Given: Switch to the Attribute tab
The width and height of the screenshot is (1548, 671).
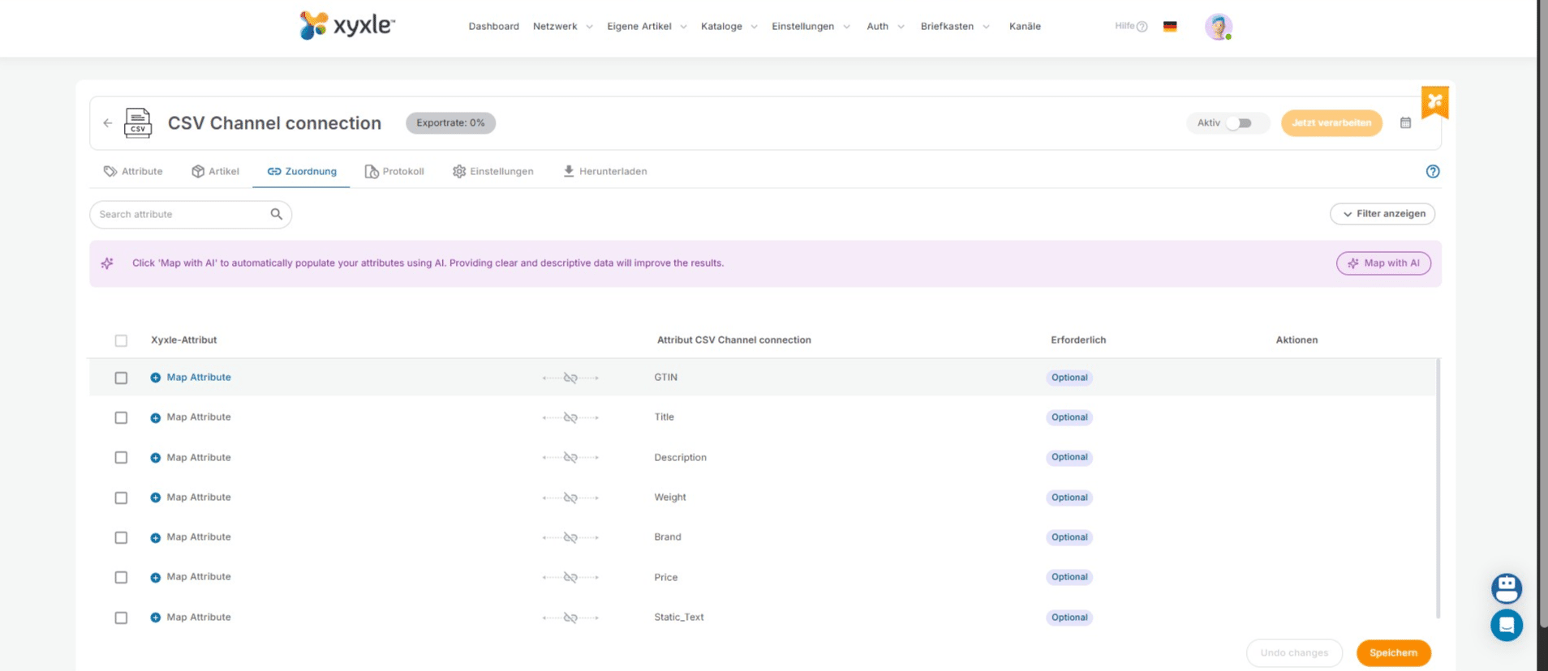Looking at the screenshot, I should point(133,171).
